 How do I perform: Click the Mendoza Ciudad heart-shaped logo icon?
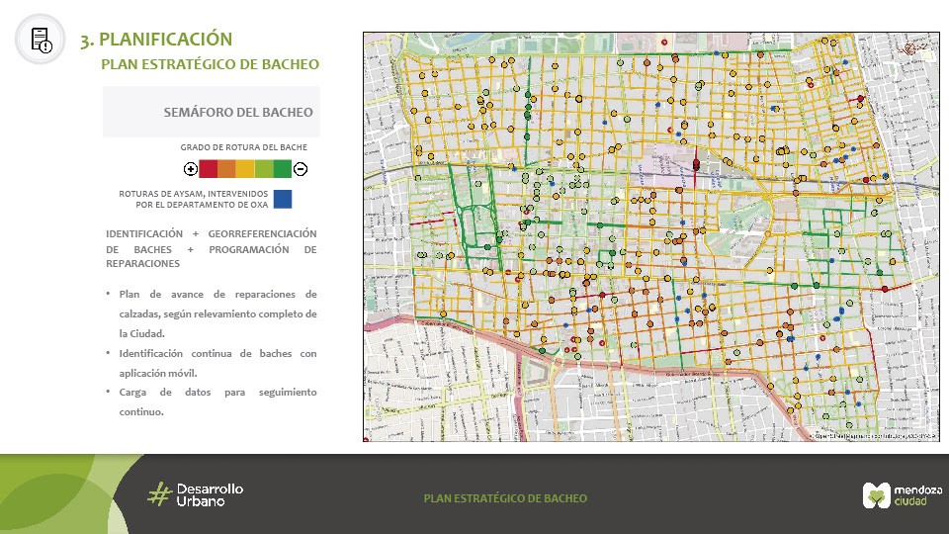coord(876,496)
